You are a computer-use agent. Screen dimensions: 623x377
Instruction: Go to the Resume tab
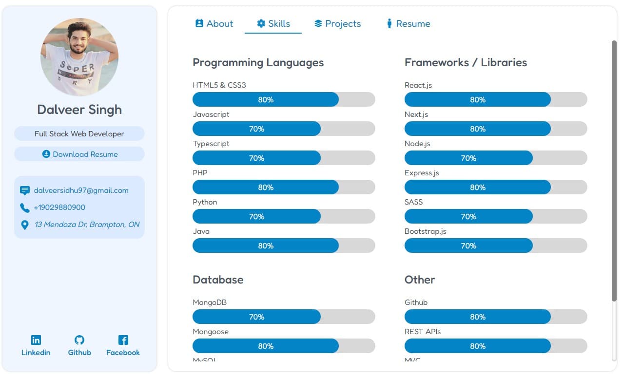[408, 23]
